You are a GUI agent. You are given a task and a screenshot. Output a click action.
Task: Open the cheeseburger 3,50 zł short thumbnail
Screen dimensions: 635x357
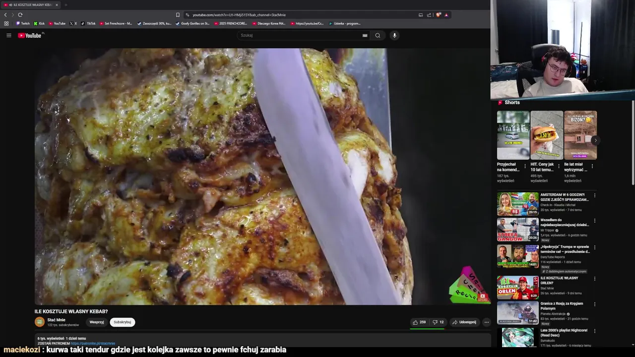[547, 135]
